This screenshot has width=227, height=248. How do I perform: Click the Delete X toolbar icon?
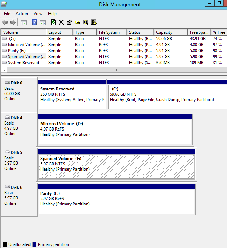[x=61, y=23]
